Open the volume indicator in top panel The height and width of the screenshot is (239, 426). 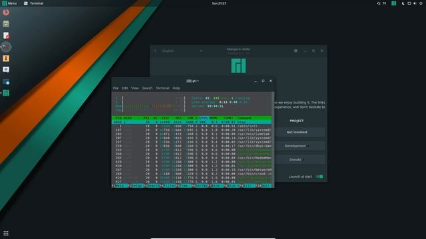(x=415, y=3)
